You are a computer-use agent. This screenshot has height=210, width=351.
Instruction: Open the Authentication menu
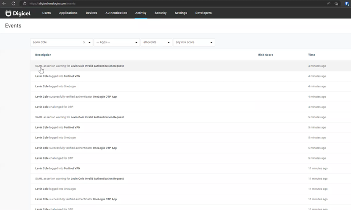[x=116, y=13]
